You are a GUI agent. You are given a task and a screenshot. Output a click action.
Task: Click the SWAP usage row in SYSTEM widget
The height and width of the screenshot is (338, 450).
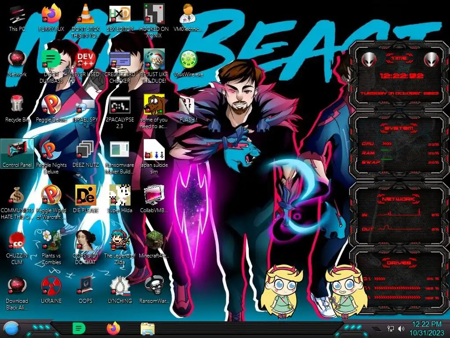[400, 162]
